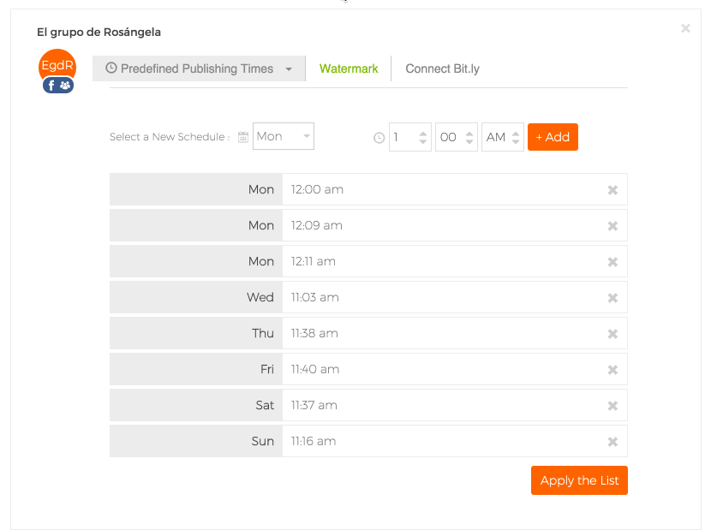Delete the Wed 11:03 am entry
The image size is (711, 530).
(x=612, y=298)
